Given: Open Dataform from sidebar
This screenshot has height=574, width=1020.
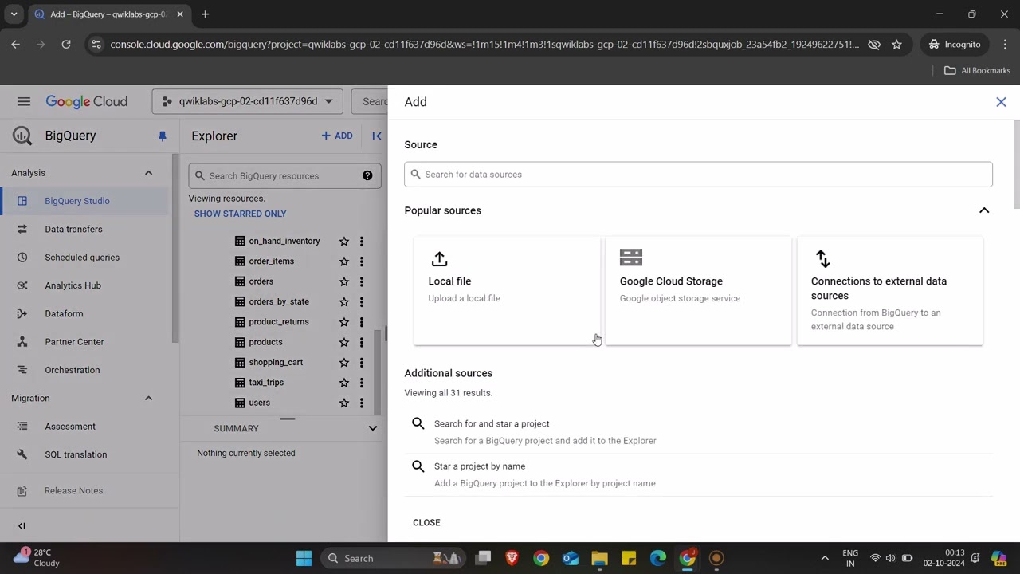Looking at the screenshot, I should tap(84, 314).
